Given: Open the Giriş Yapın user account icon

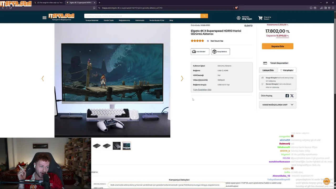Looking at the screenshot, I should click(x=239, y=18).
